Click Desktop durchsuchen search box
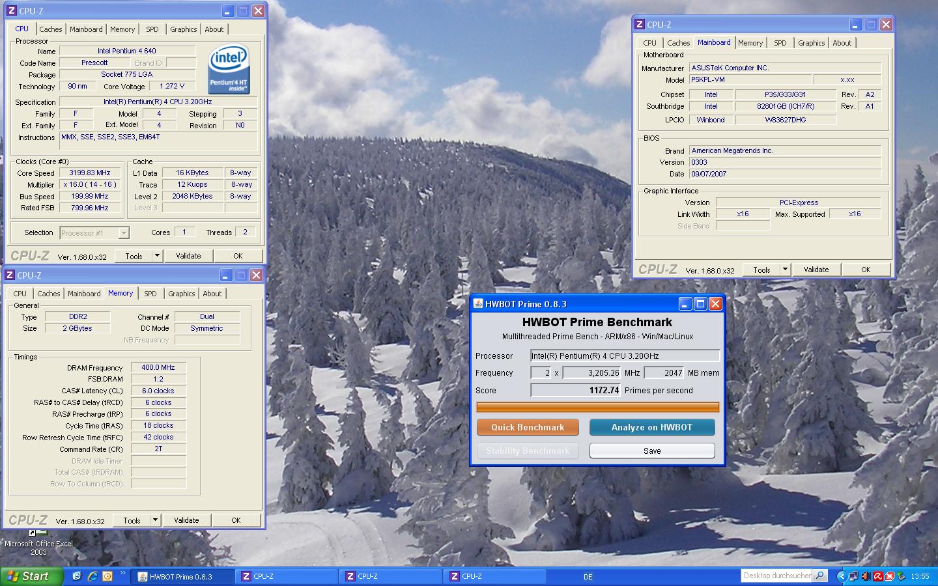 (776, 576)
